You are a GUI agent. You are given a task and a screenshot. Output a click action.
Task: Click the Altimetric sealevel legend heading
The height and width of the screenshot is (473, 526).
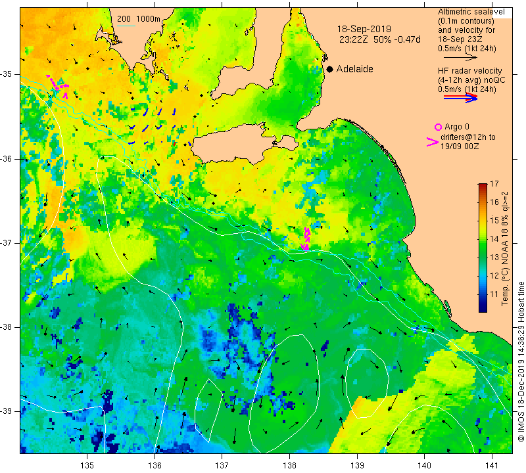coord(471,12)
